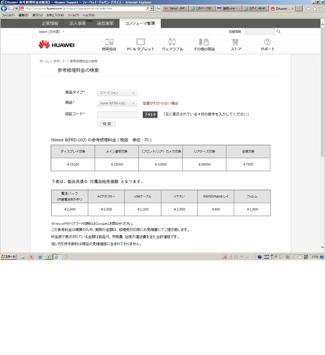The height and width of the screenshot is (355, 325).
Task: Open the 商品タイプ スマートフォン dropdown
Action: click(117, 93)
